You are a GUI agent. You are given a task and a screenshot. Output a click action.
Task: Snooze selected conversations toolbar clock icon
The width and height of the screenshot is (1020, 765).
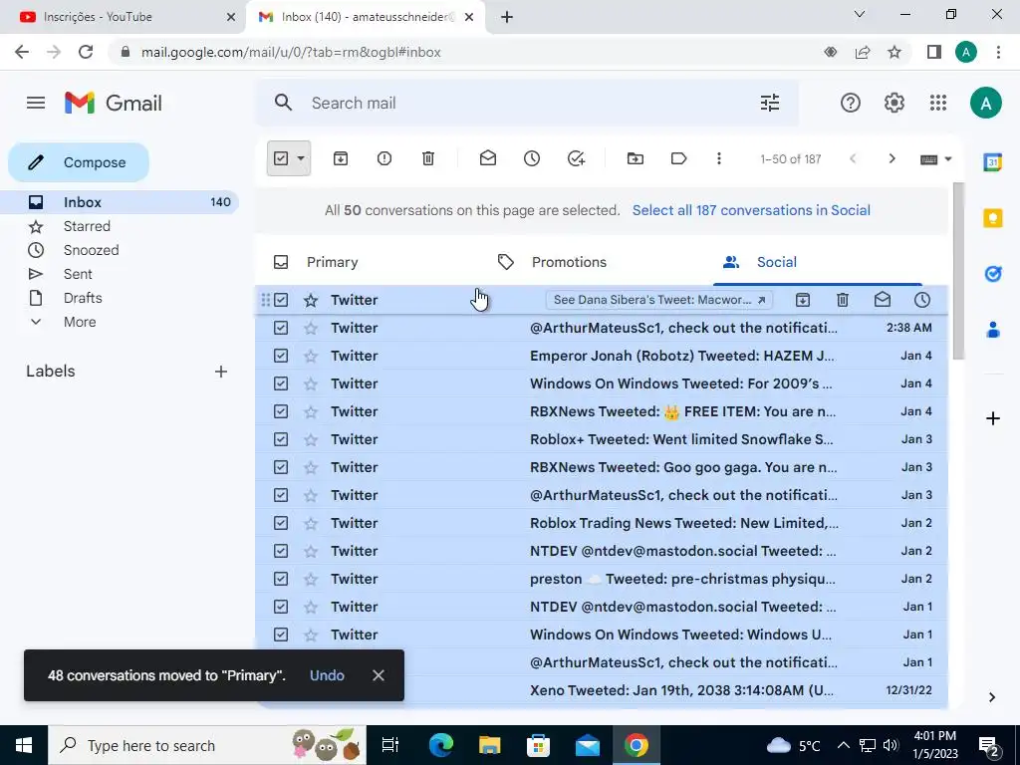click(532, 158)
